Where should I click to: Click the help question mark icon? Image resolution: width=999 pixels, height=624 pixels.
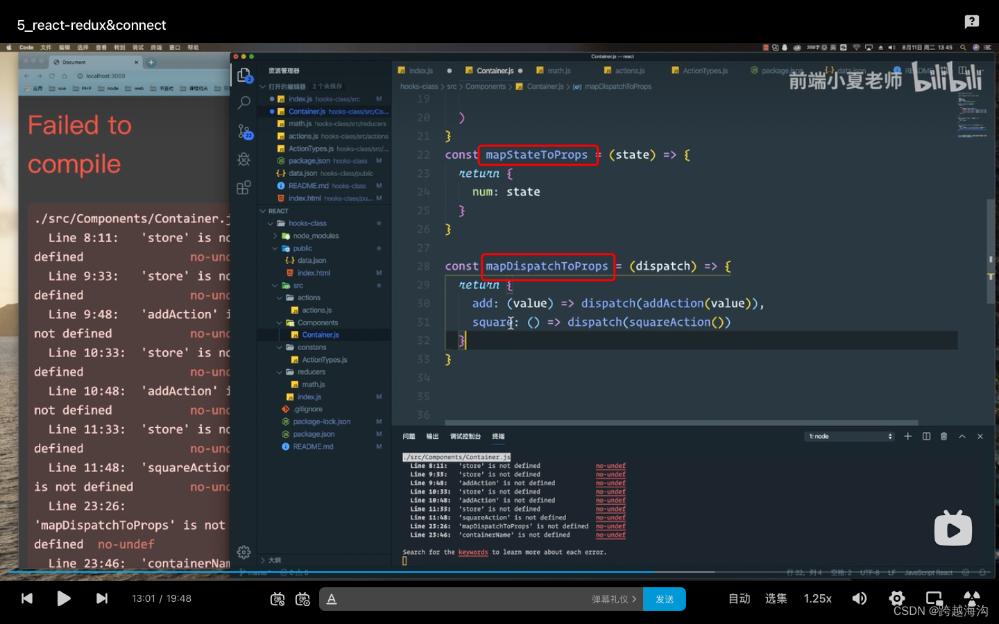click(x=971, y=21)
